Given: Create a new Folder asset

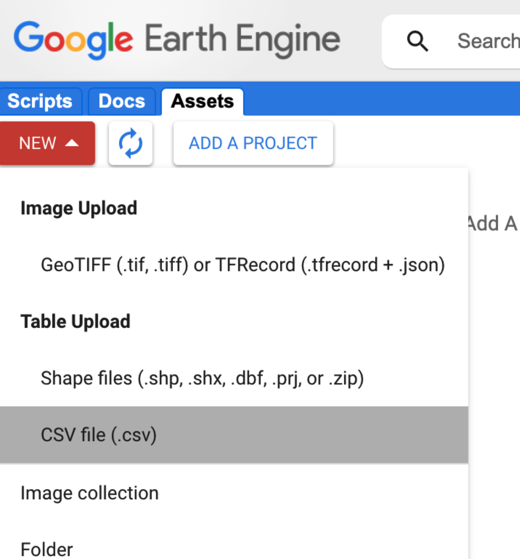Looking at the screenshot, I should click(46, 549).
